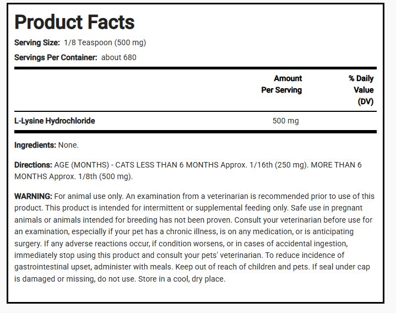Screen dimensions: 396x313
Task: Click the 1/8th (500 mg) dosage text
Action: (105, 176)
